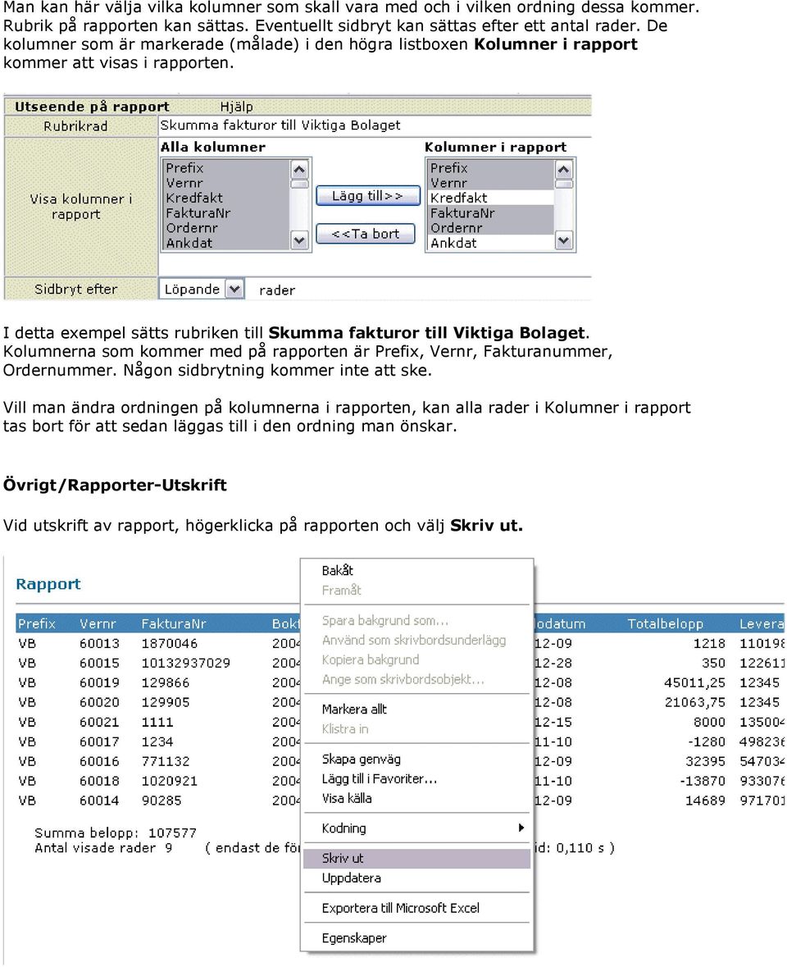Image resolution: width=787 pixels, height=967 pixels.
Task: Select Ordernr in Alla kolumner list
Action: pyautogui.click(x=227, y=228)
